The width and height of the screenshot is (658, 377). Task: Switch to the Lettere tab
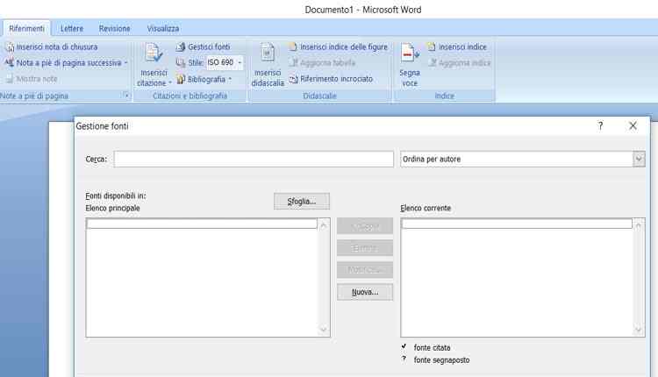[x=72, y=29]
